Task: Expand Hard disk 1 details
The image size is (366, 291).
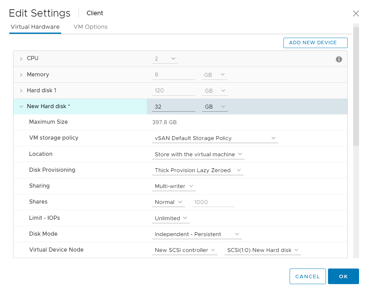Action: coord(21,91)
